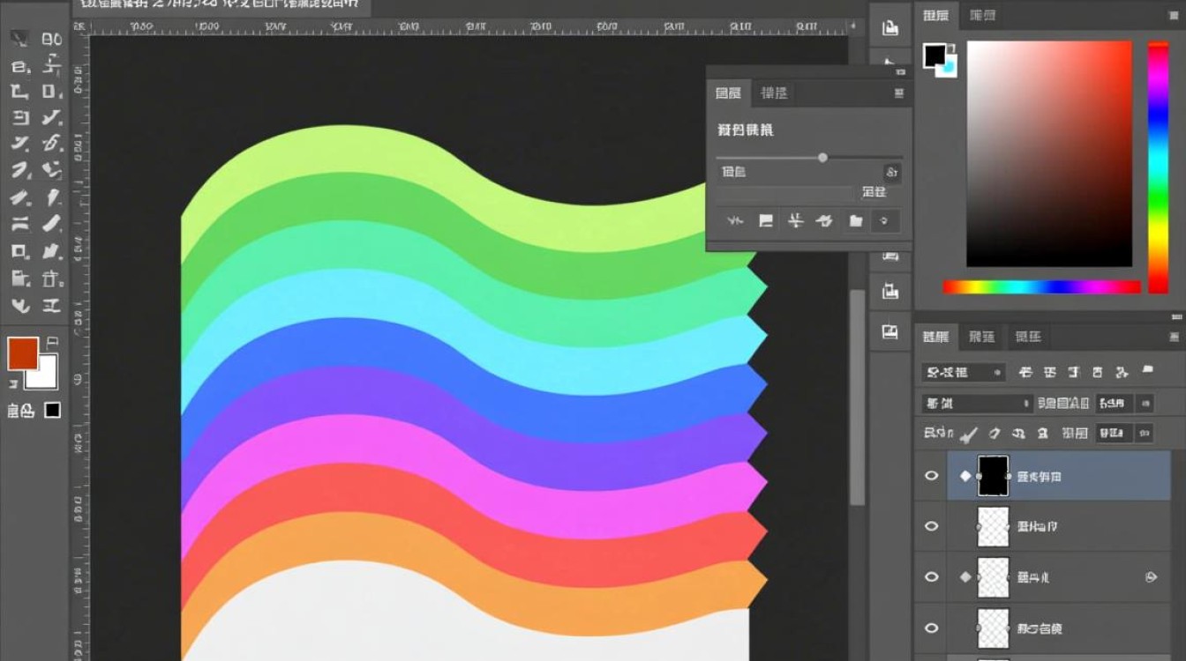Open the fill dropdown arrow in the layers panel
This screenshot has width=1186, height=661.
pos(1145,434)
